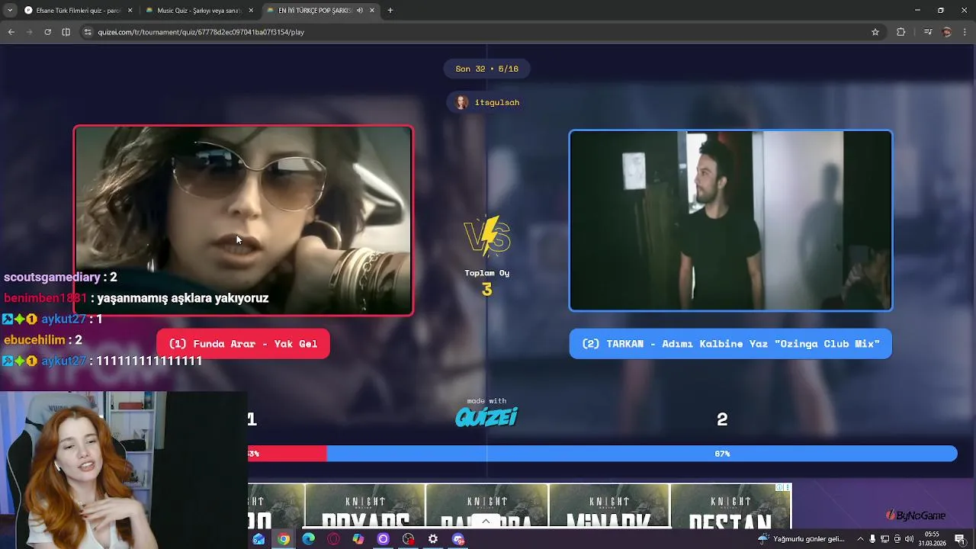Open a new browser tab

tap(390, 11)
